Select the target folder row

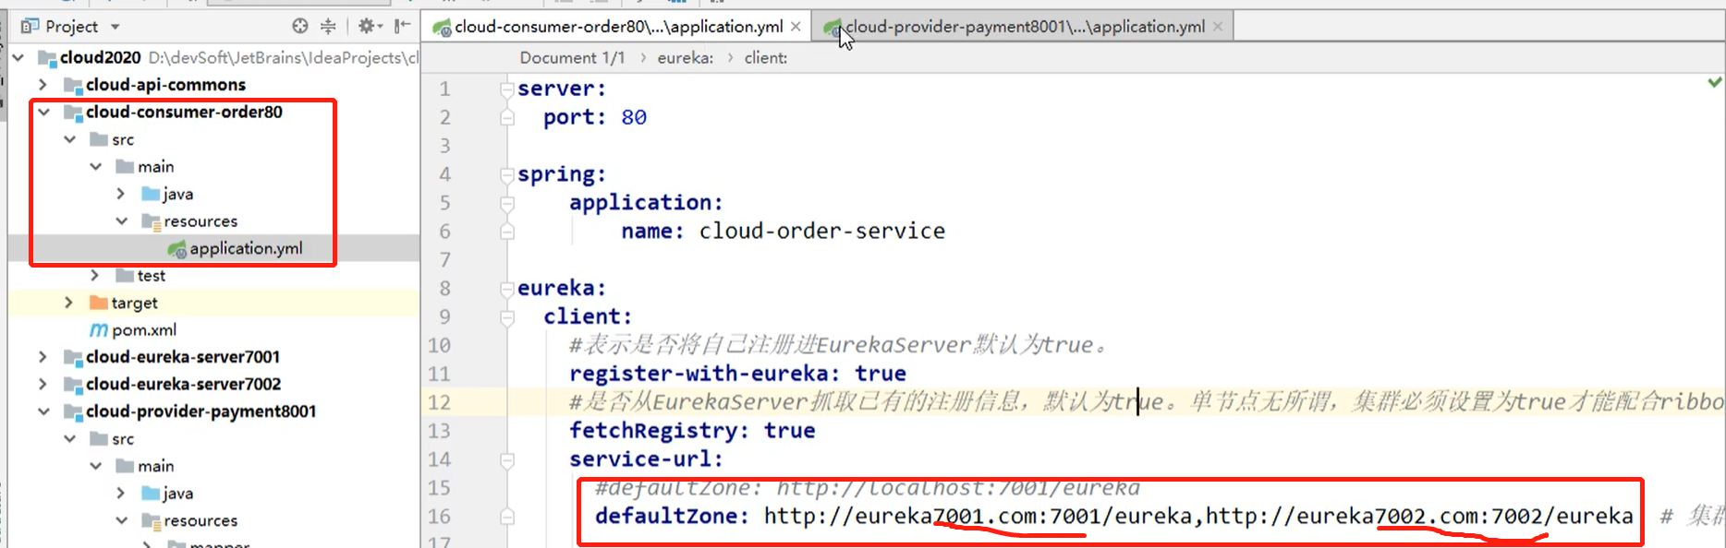click(213, 303)
